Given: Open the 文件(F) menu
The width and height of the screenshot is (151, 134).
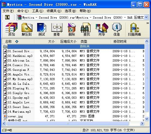Looking at the screenshot, I should click(x=8, y=11).
